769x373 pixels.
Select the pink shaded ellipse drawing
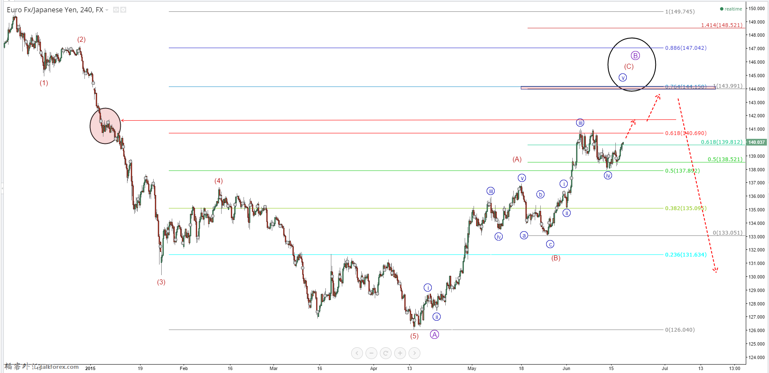pyautogui.click(x=106, y=126)
